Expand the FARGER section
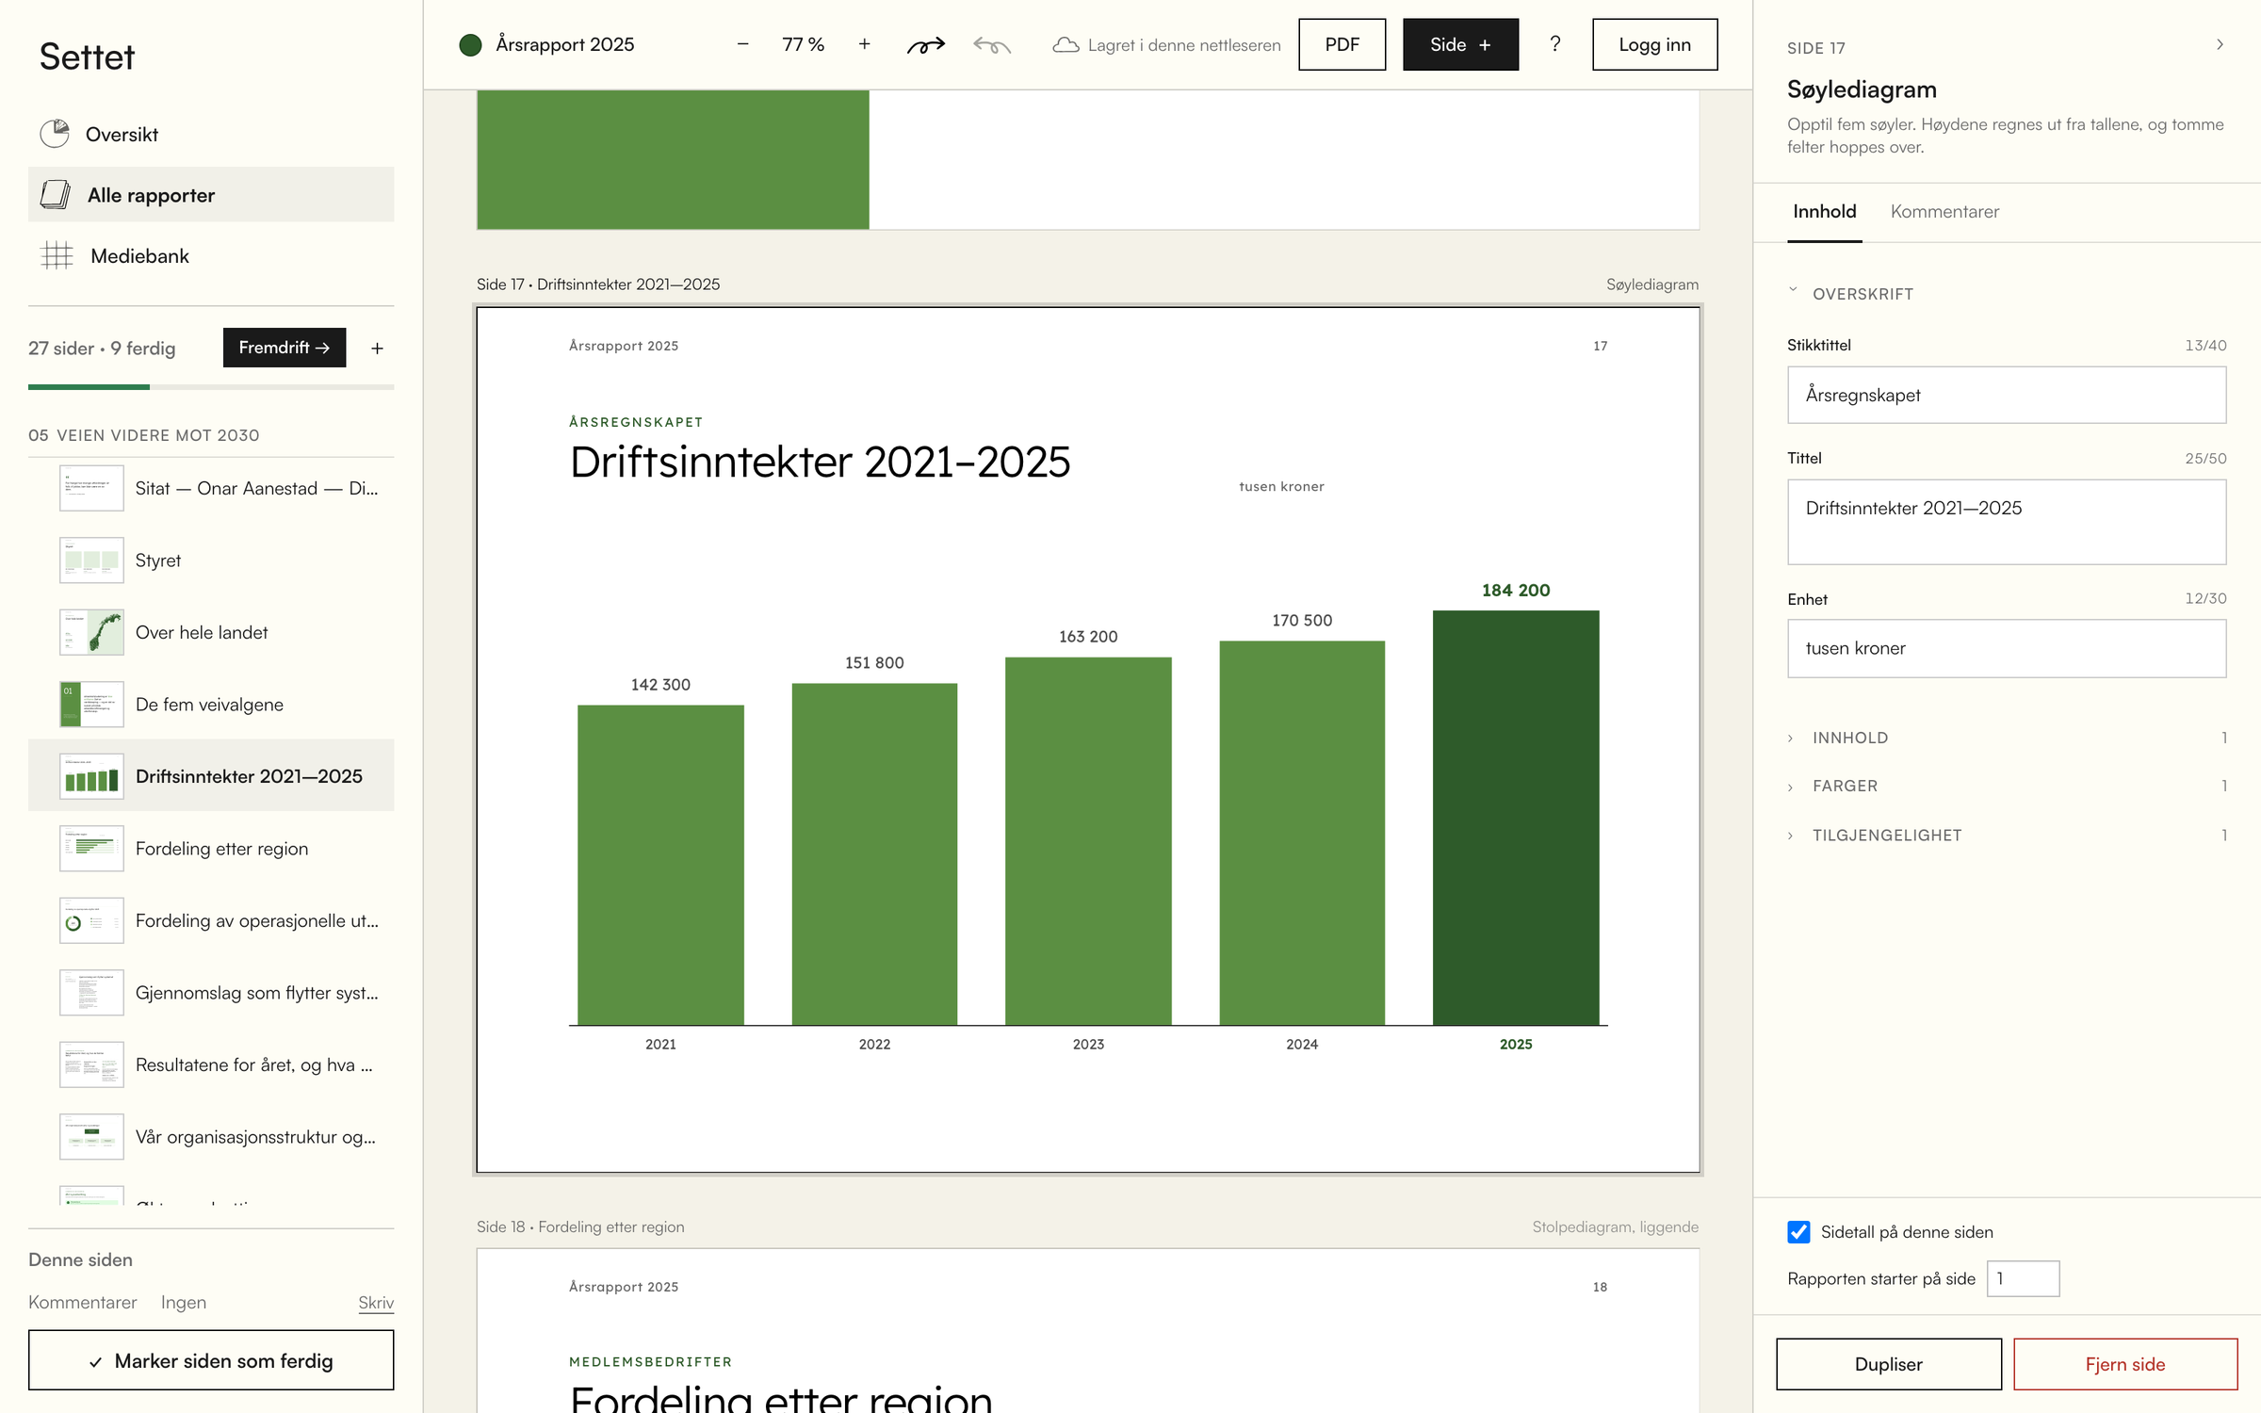 click(2007, 786)
